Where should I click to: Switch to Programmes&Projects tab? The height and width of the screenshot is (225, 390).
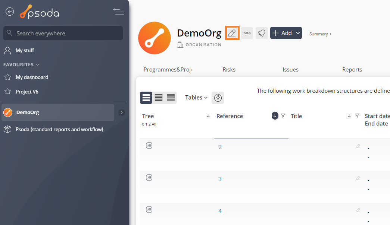(168, 70)
